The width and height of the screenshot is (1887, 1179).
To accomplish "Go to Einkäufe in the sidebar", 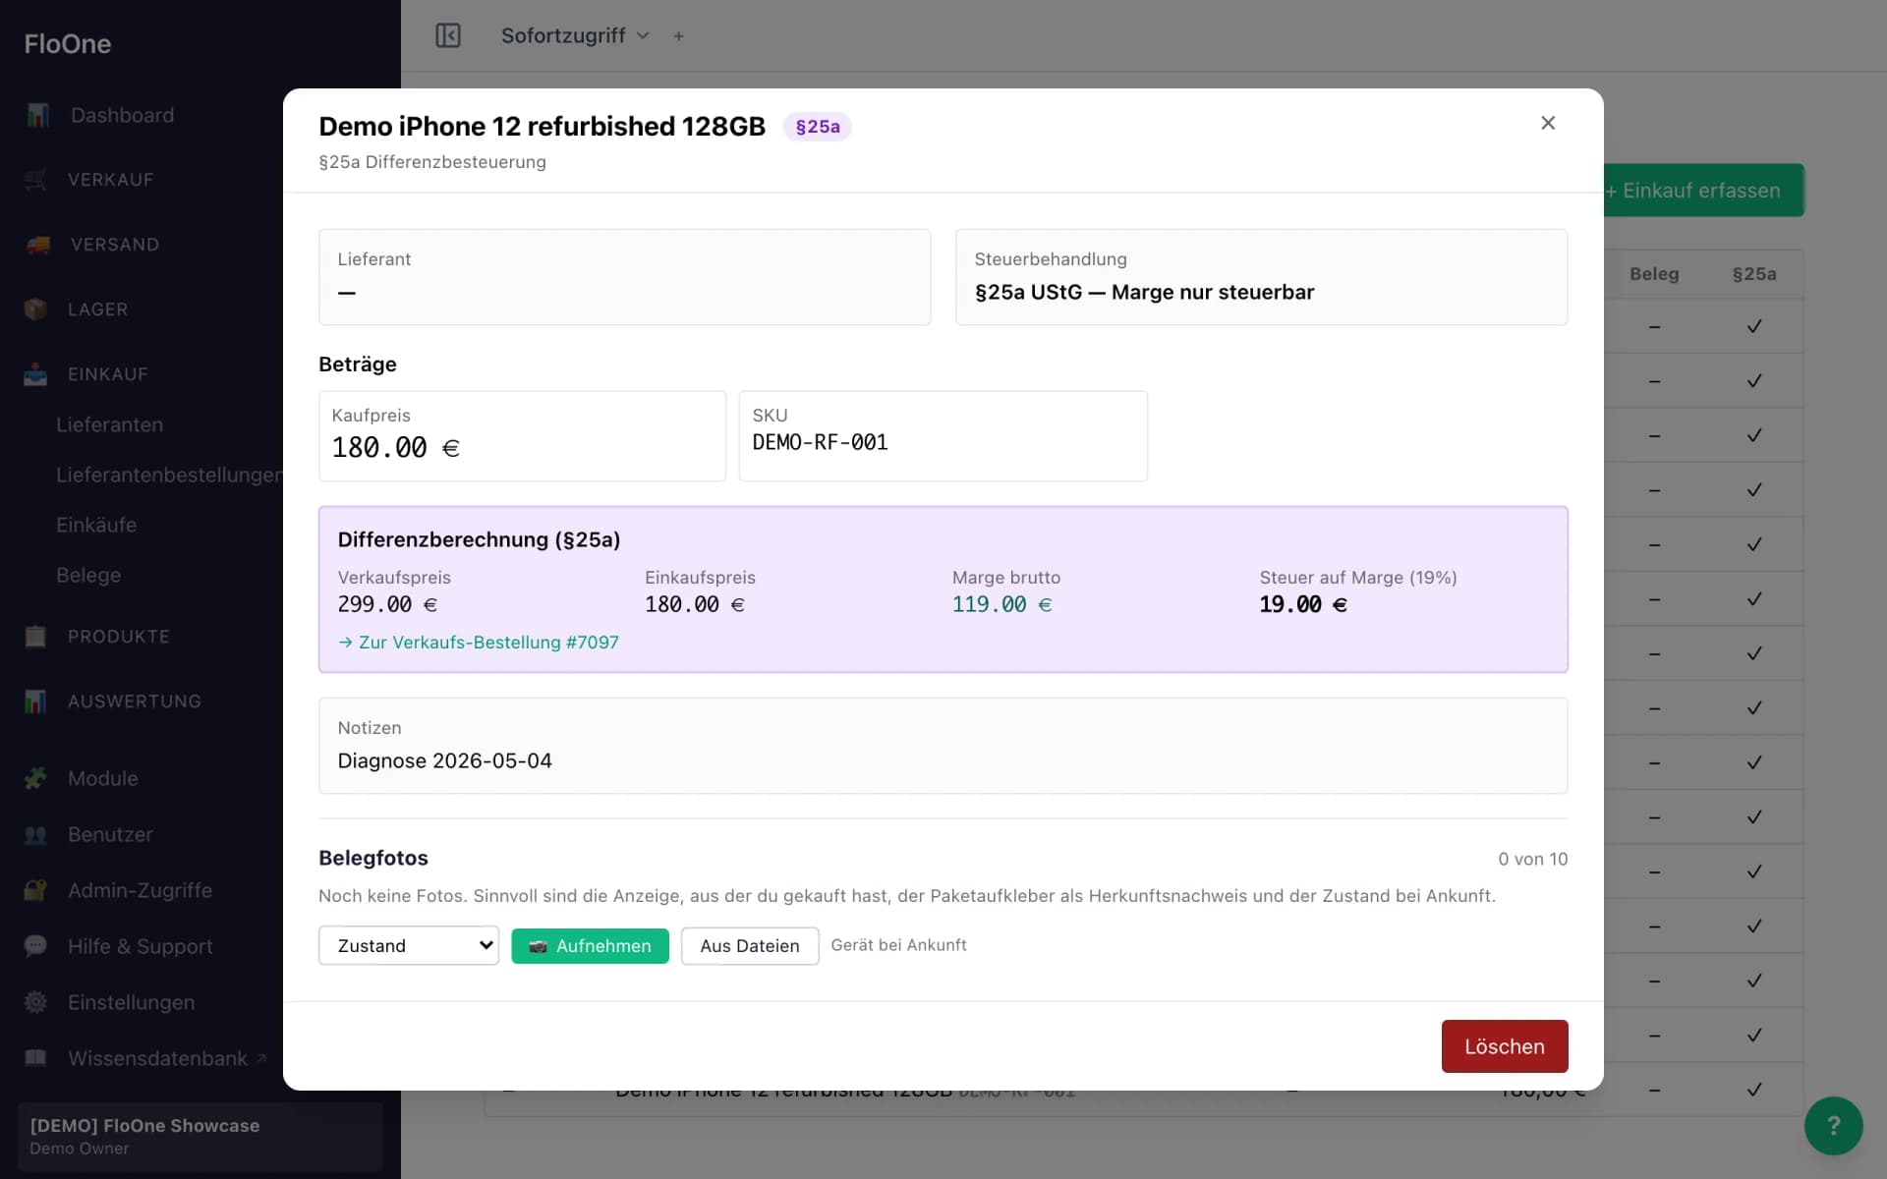I will (96, 525).
